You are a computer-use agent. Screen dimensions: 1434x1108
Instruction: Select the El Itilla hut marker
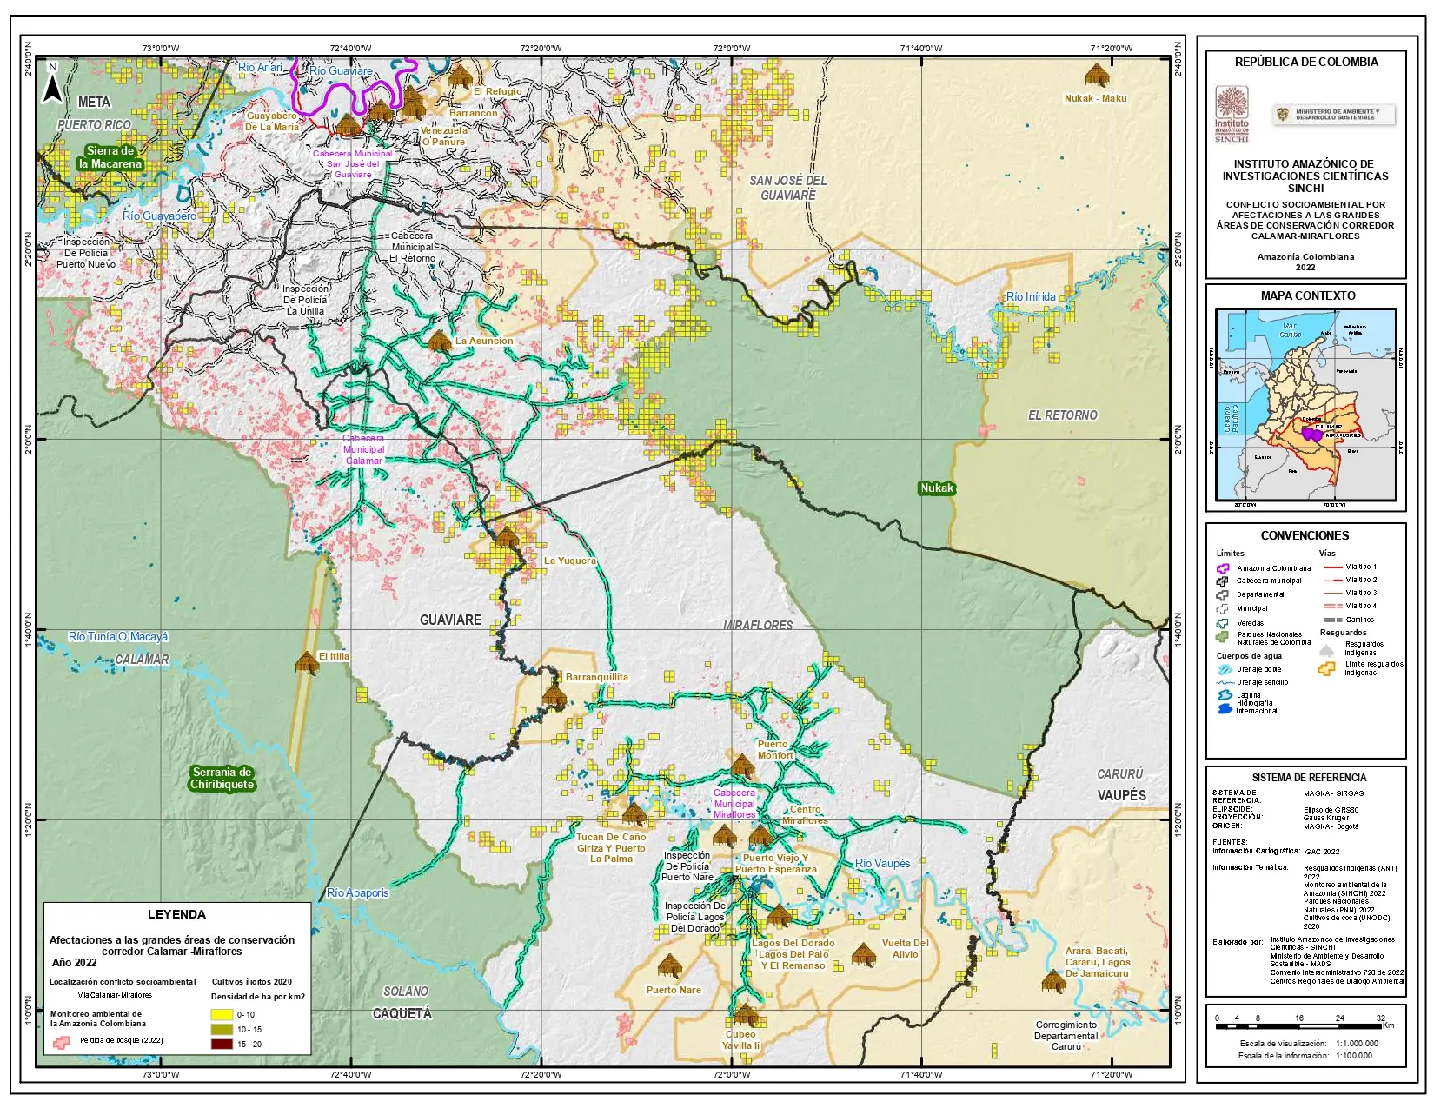307,663
